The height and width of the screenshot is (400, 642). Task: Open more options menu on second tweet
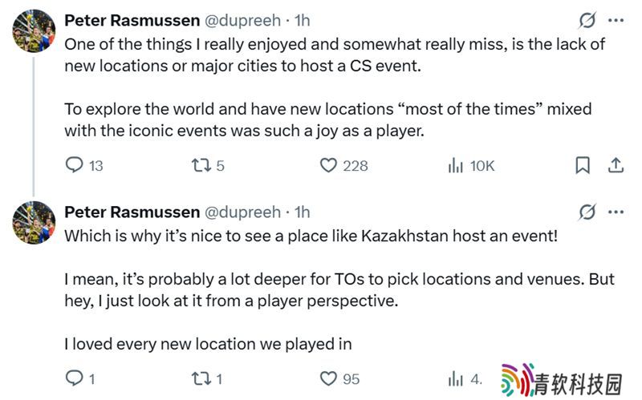coord(616,212)
